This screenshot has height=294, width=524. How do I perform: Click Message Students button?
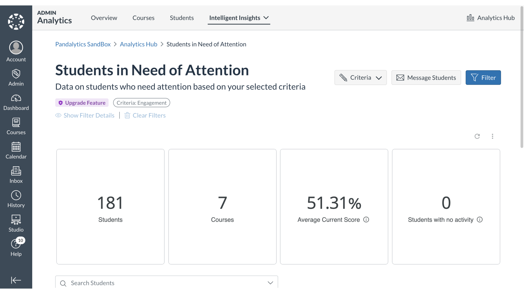pyautogui.click(x=426, y=78)
